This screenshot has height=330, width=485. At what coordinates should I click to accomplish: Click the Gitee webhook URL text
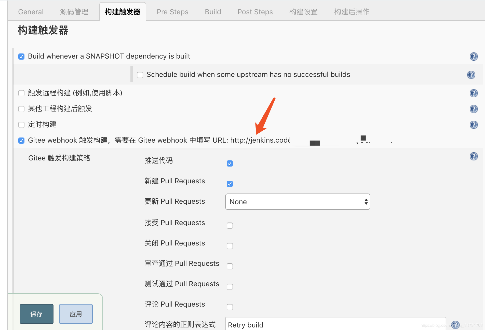(x=260, y=140)
